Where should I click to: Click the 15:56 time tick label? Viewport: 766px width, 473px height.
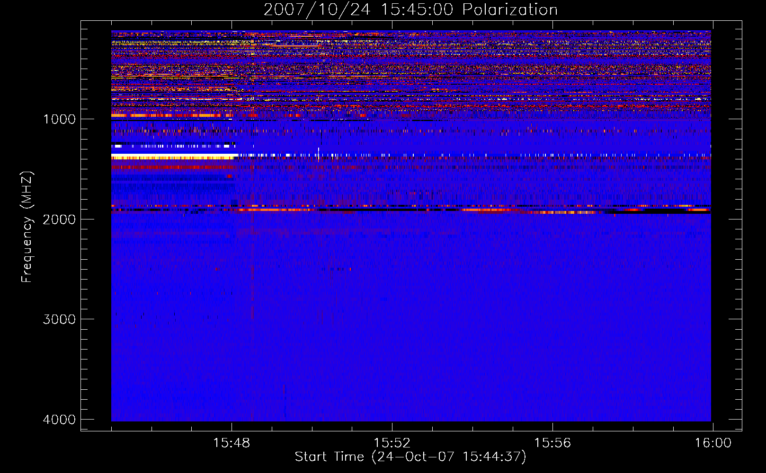(552, 443)
